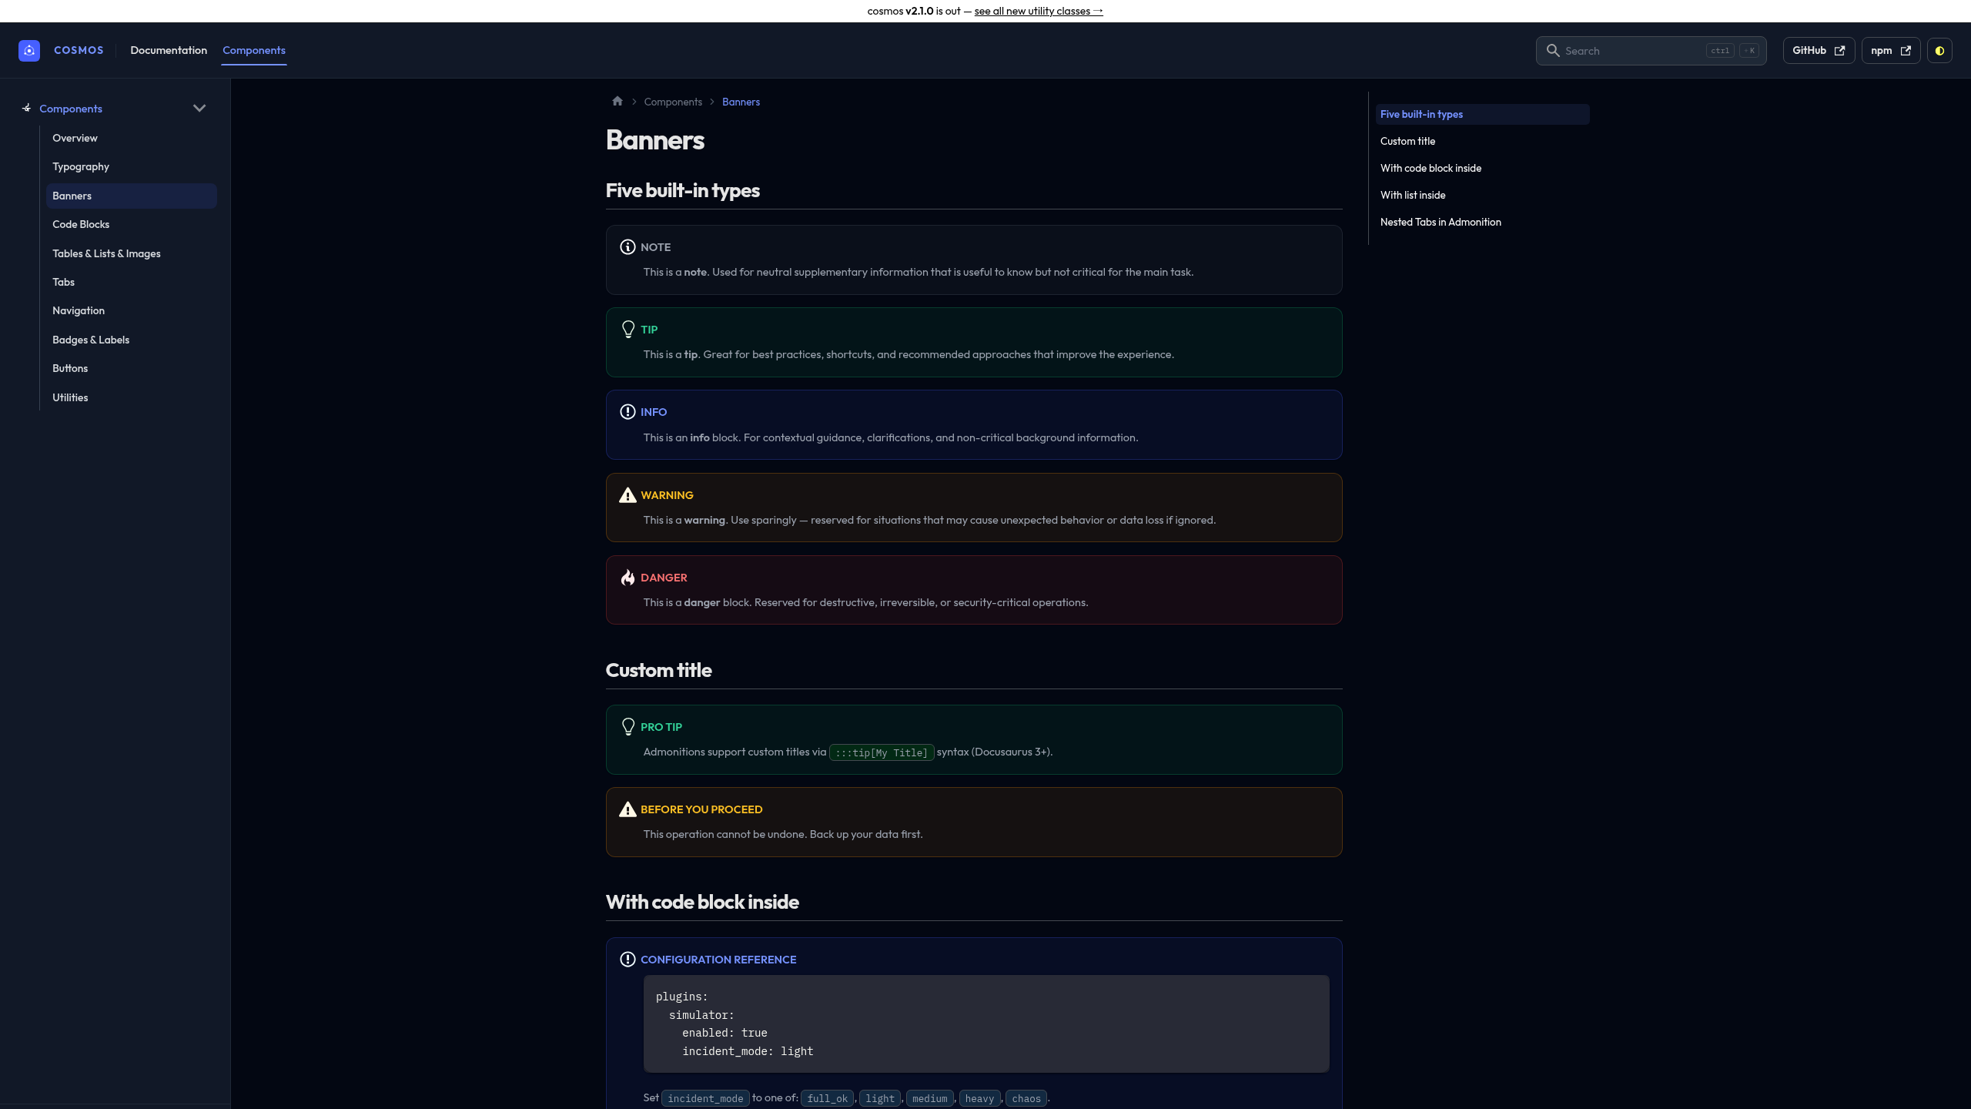The width and height of the screenshot is (1971, 1109).
Task: Focus the Search input field
Action: (x=1632, y=51)
